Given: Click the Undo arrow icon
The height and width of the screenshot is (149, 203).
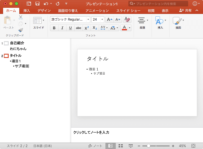Looking at the screenshot, I should (46, 4).
